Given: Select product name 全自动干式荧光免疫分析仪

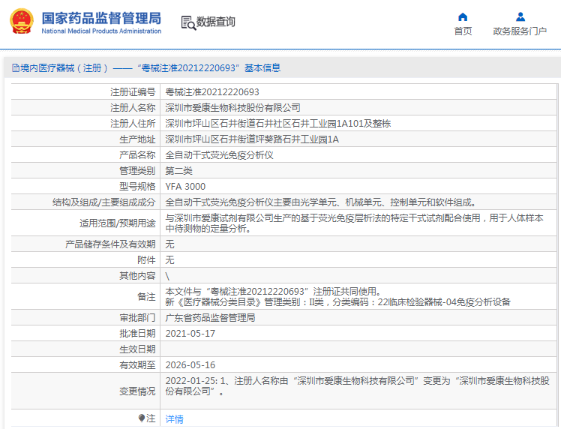Looking at the screenshot, I should point(219,155).
